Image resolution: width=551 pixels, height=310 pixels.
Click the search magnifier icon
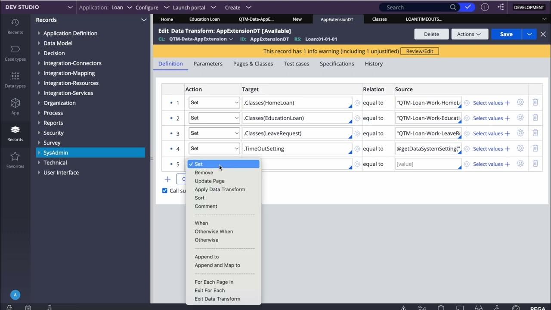click(453, 7)
